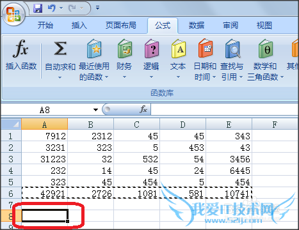Click the total cell 1081

point(136,194)
